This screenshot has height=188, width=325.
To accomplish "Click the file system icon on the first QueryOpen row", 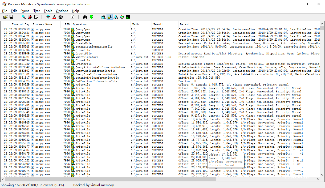I will click(73, 29).
